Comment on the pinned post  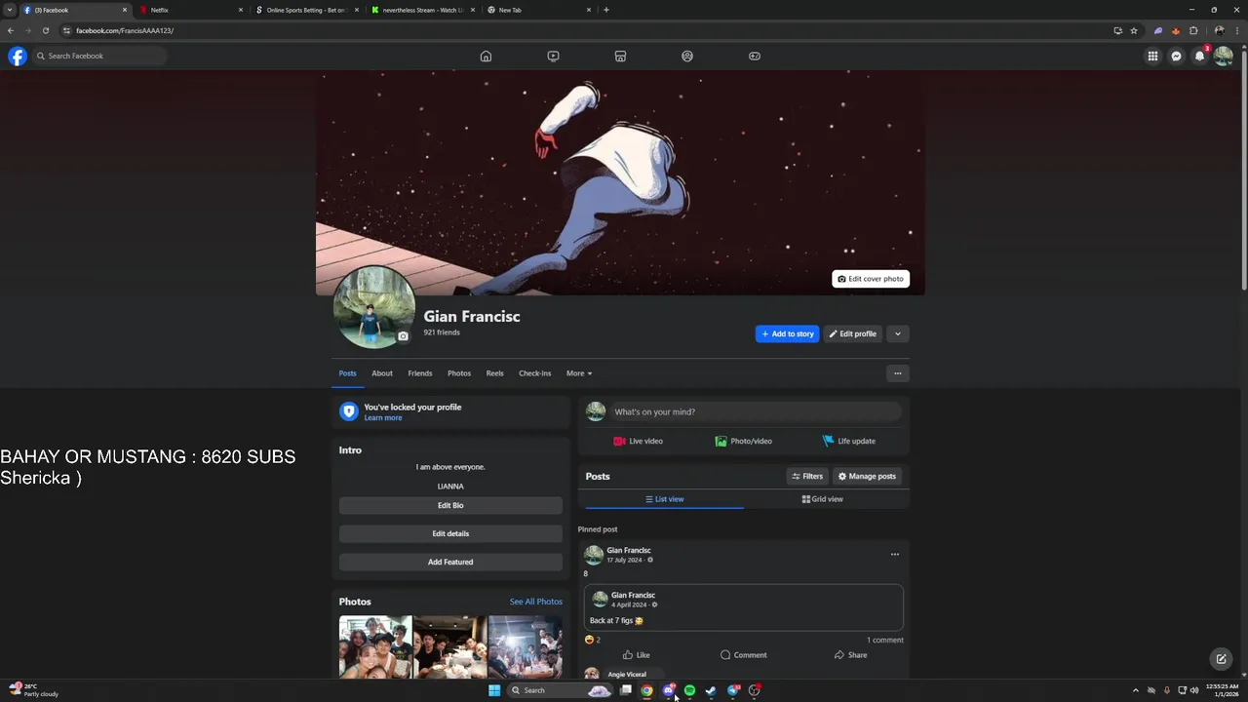pos(743,655)
